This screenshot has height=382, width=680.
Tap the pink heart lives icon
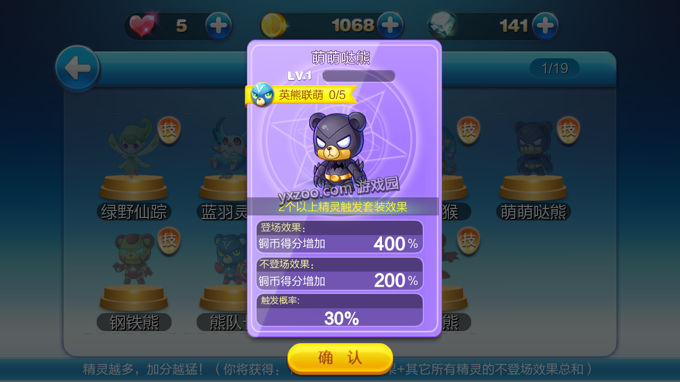click(142, 25)
